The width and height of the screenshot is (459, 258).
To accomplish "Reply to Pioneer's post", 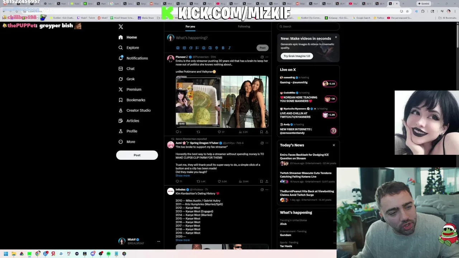I will pyautogui.click(x=179, y=132).
